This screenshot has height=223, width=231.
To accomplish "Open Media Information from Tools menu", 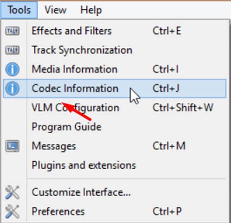I will (115, 69).
